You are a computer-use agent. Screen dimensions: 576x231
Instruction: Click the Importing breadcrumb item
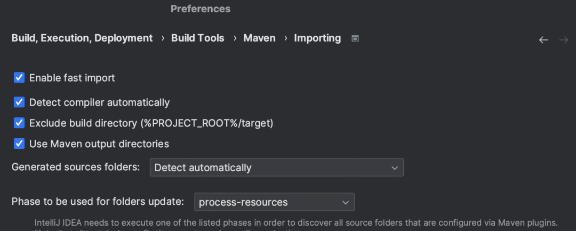point(317,38)
